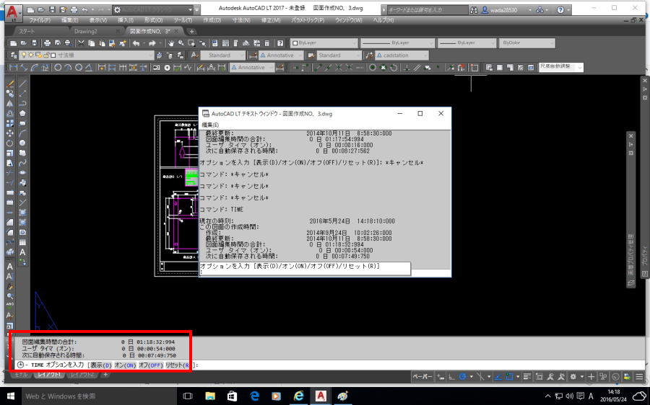This screenshot has width=650, height=405.
Task: Click the clock icon in command line
Action: [20, 365]
